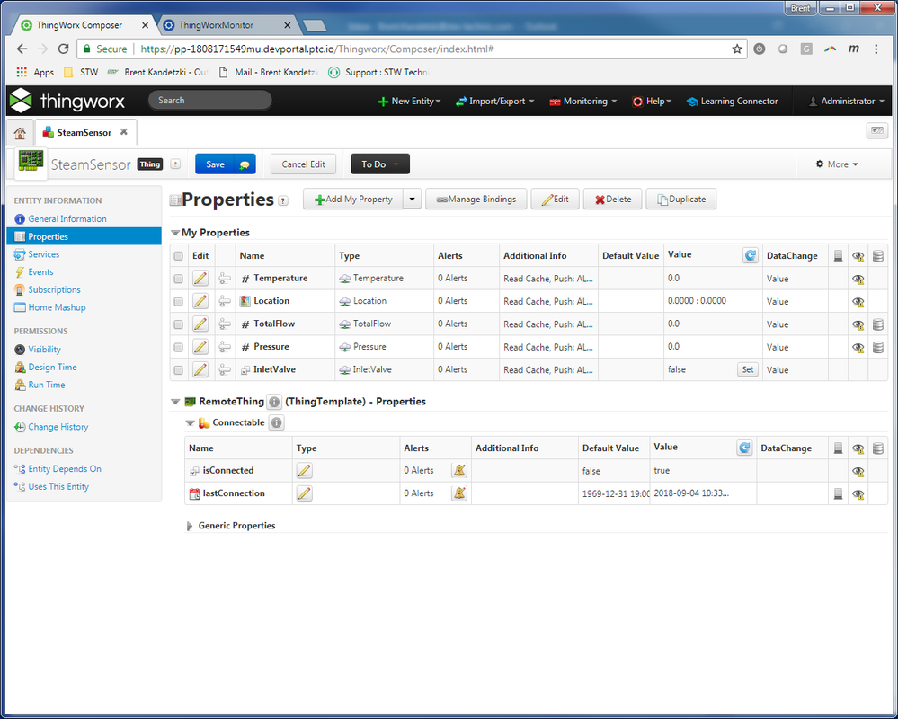Check the InletValve row checkbox
The height and width of the screenshot is (719, 898).
179,370
